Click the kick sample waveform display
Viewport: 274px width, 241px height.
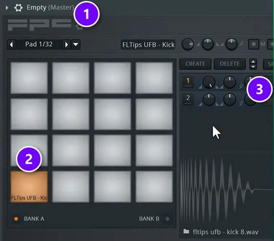(226, 189)
